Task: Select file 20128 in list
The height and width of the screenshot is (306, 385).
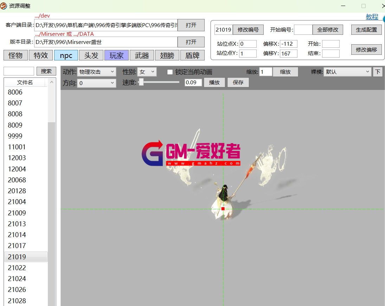Action: click(26, 191)
